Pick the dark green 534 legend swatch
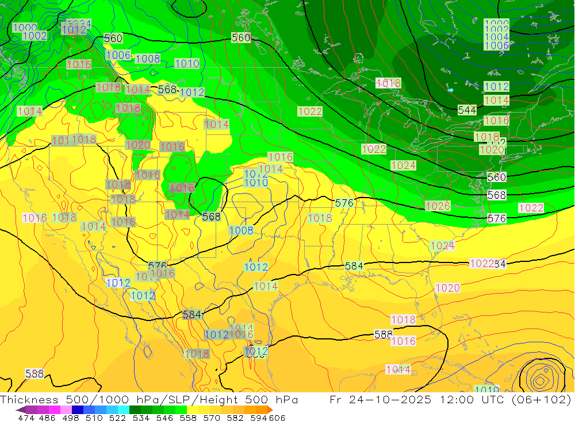 click(x=135, y=410)
